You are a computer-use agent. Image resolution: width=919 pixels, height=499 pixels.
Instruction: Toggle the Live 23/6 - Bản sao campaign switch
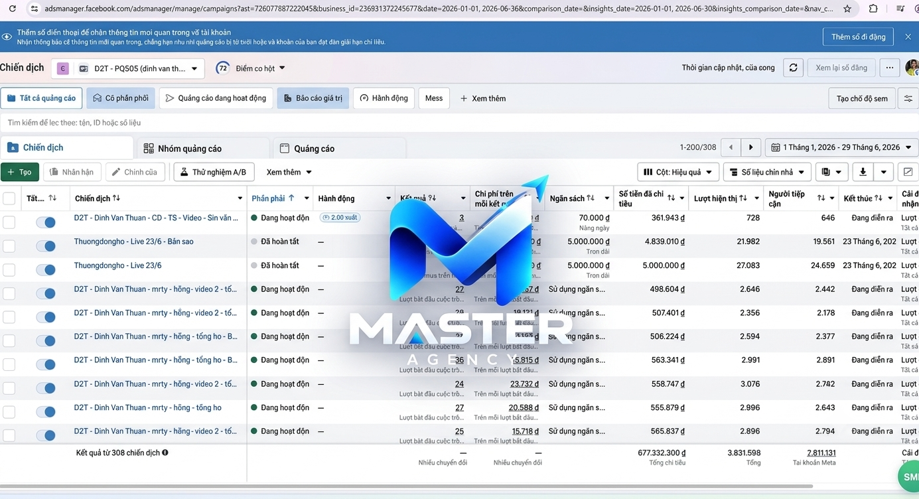pyautogui.click(x=46, y=246)
